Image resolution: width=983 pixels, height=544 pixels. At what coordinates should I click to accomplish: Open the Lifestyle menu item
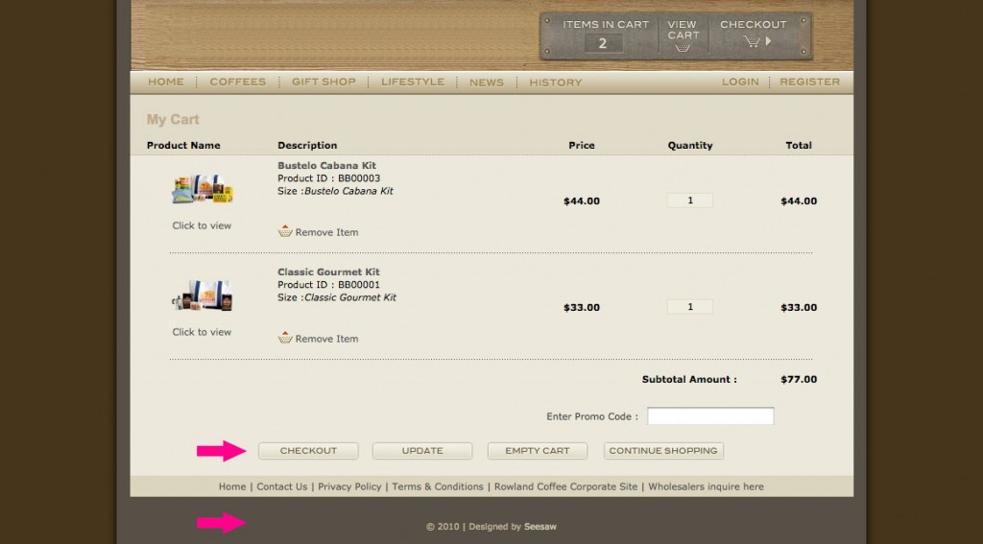413,82
